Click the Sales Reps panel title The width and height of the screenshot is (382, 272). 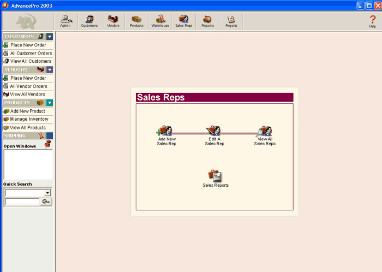161,97
